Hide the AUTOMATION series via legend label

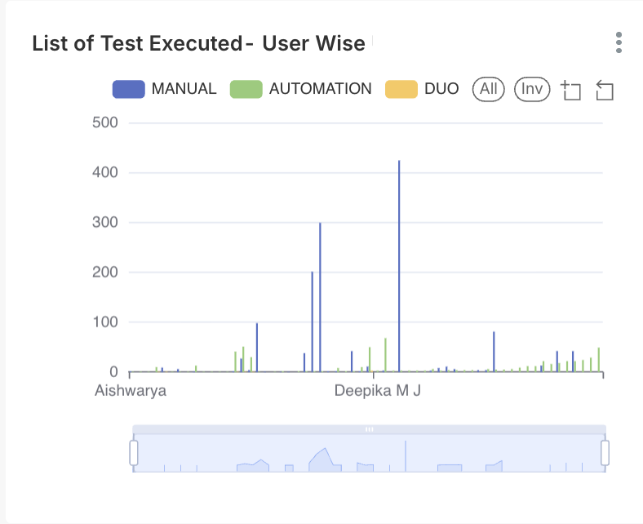tap(320, 89)
